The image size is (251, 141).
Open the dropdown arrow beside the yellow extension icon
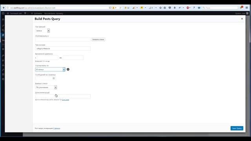pos(145,8)
